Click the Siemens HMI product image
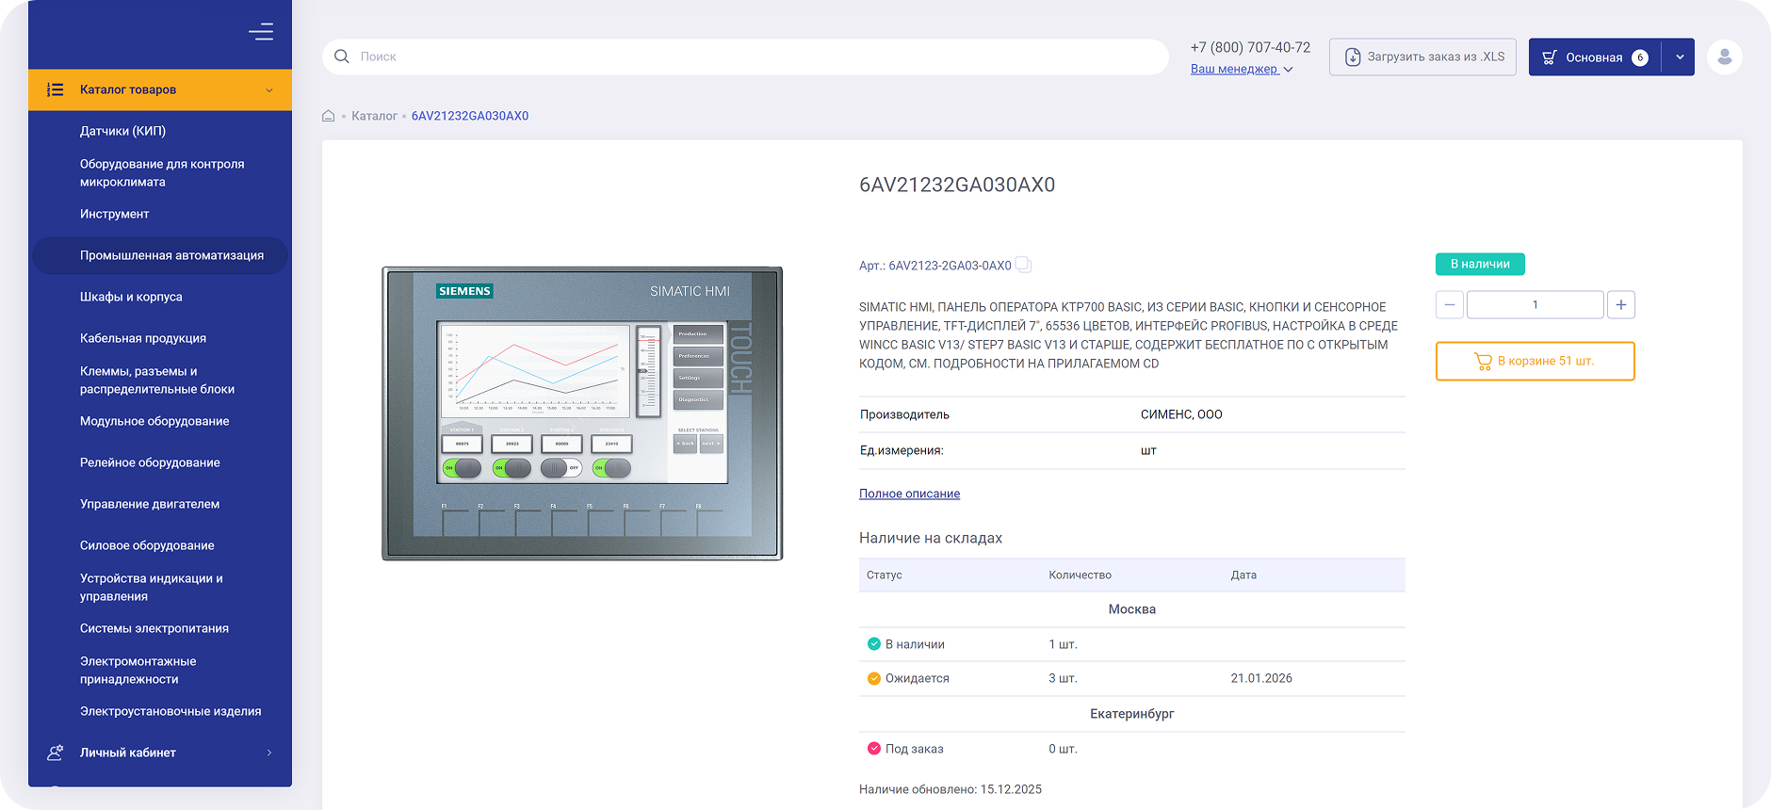Viewport: 1771px width, 810px height. point(582,413)
